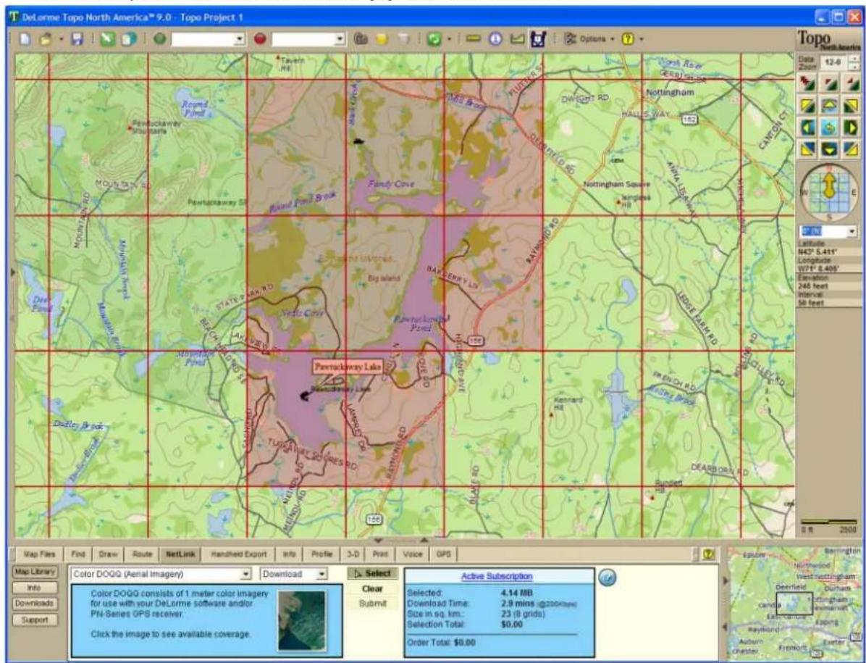Pan map east with right arrow button
The width and height of the screenshot is (866, 663).
(x=851, y=128)
